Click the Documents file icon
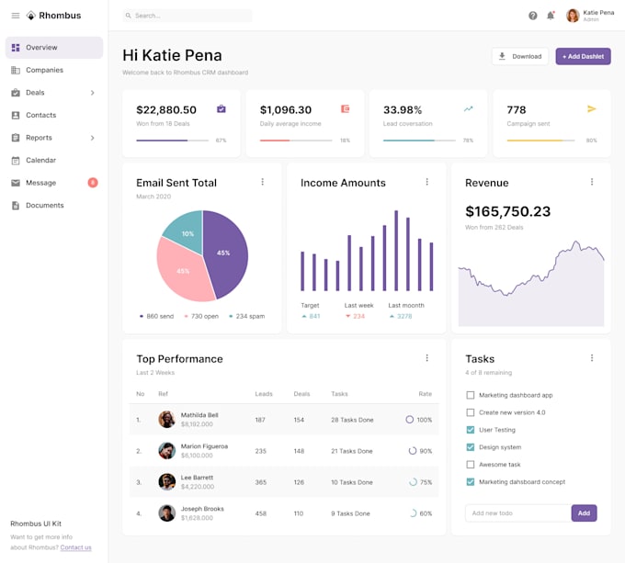This screenshot has width=625, height=563. coord(16,206)
